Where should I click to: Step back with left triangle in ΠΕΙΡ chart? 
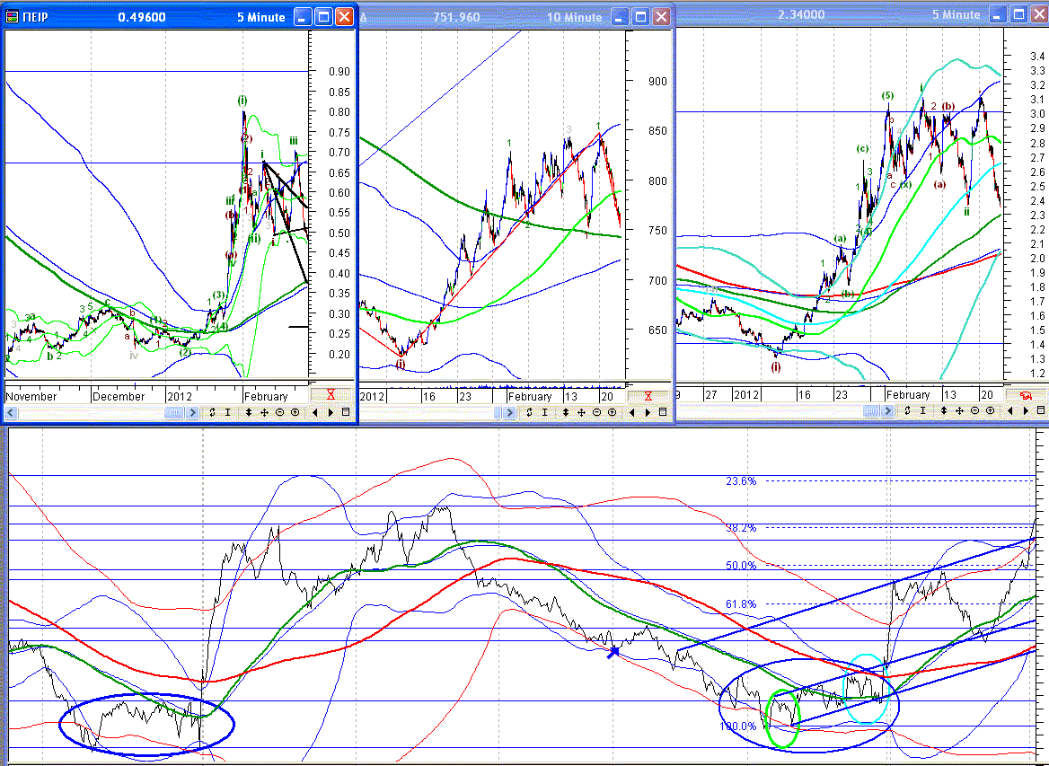tap(315, 412)
